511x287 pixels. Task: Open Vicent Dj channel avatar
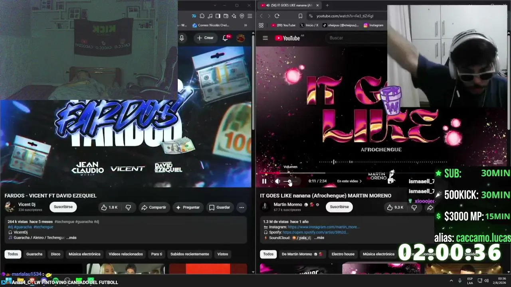click(x=10, y=207)
